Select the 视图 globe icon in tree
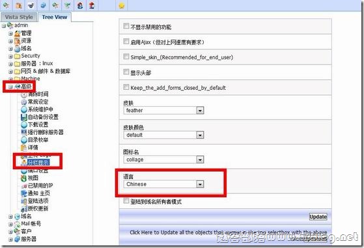Screen dimensions: 364x248 tap(23, 178)
